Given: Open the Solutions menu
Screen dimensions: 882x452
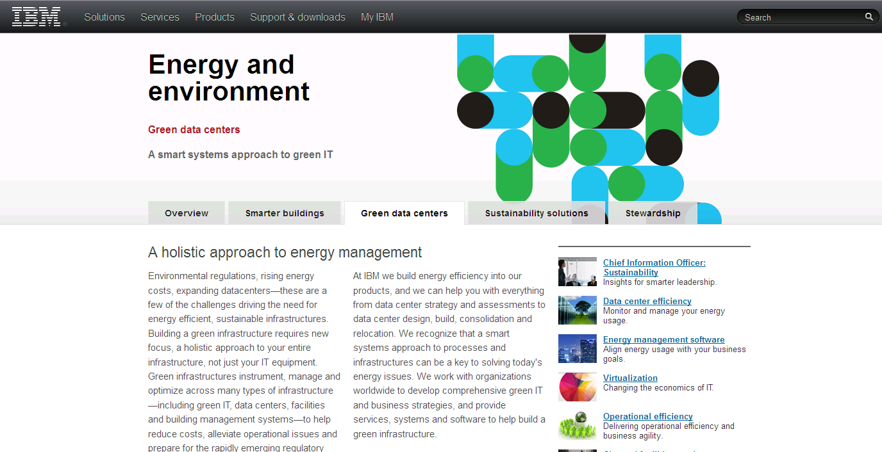Looking at the screenshot, I should [x=104, y=17].
